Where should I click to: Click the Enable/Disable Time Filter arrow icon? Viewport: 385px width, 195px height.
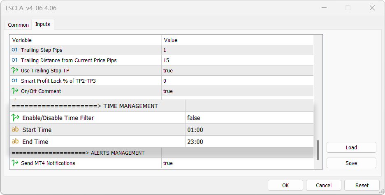coord(15,118)
